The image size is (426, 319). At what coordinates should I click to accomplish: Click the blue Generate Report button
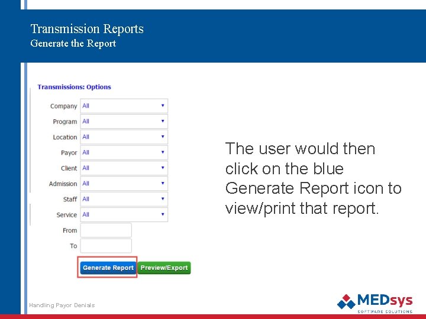[108, 268]
